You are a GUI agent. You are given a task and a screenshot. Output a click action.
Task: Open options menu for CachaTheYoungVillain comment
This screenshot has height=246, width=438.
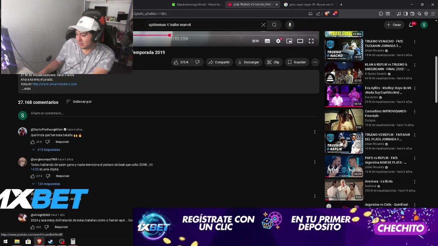(x=315, y=132)
